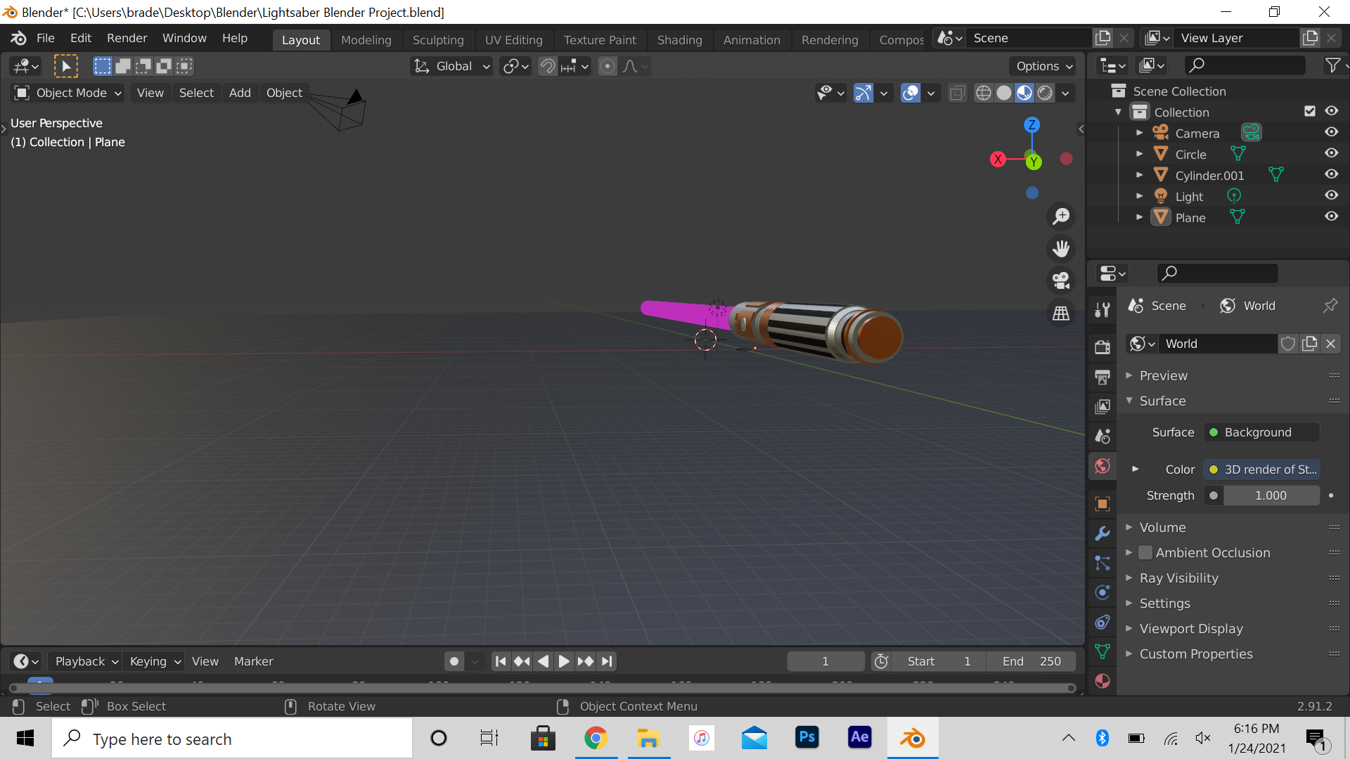Click the World datablock name field
This screenshot has width=1350, height=759.
point(1217,344)
